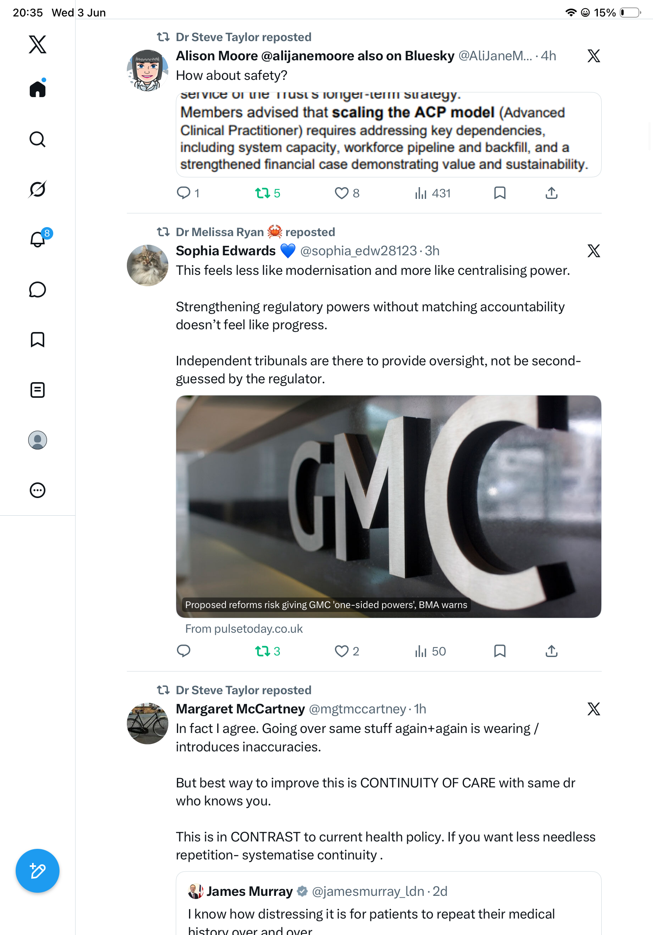Open the Home feed from sidebar
Screen dimensions: 653x935
pos(38,89)
